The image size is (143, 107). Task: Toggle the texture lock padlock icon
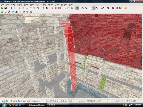(x=108, y=8)
